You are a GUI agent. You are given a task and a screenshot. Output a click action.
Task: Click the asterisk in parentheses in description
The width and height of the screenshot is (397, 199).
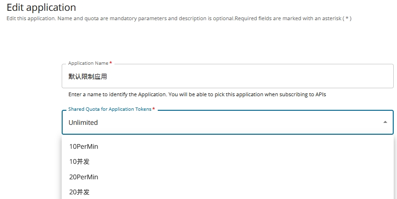coord(348,18)
